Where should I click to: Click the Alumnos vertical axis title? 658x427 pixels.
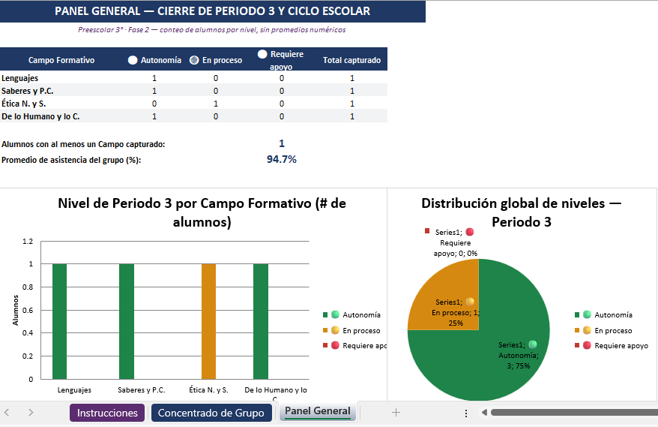[x=16, y=310]
